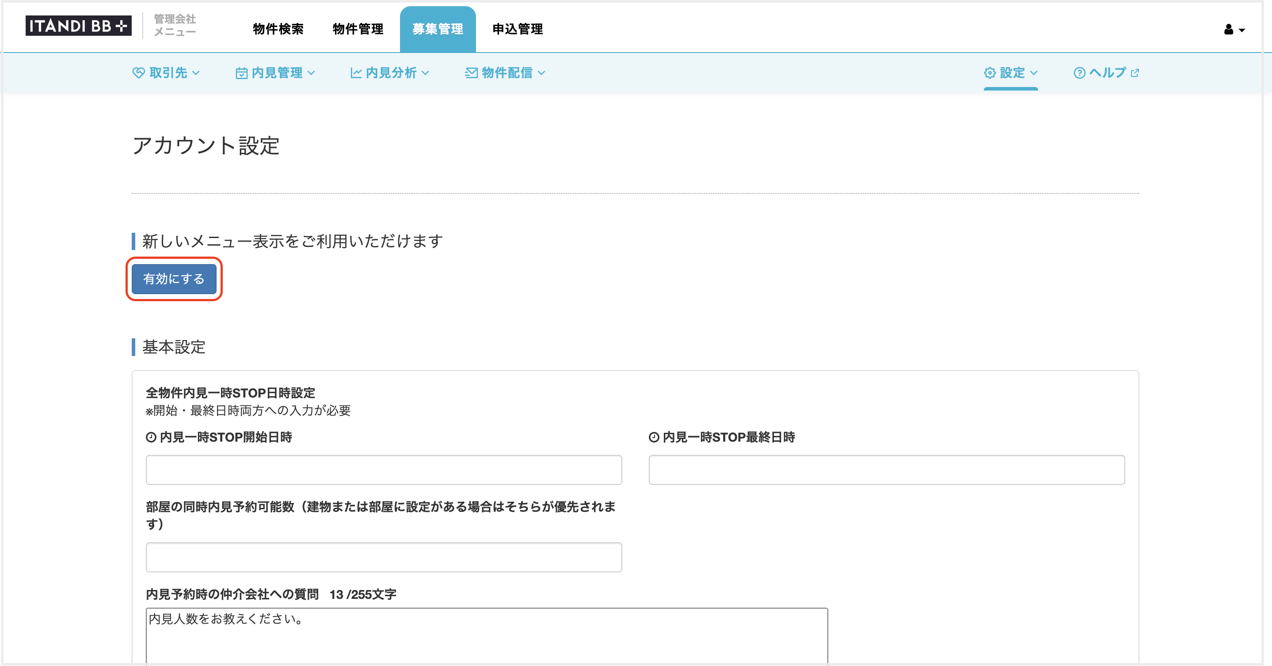1272x666 pixels.
Task: Focus the 内見一時STOP開始日時 input field
Action: click(384, 469)
